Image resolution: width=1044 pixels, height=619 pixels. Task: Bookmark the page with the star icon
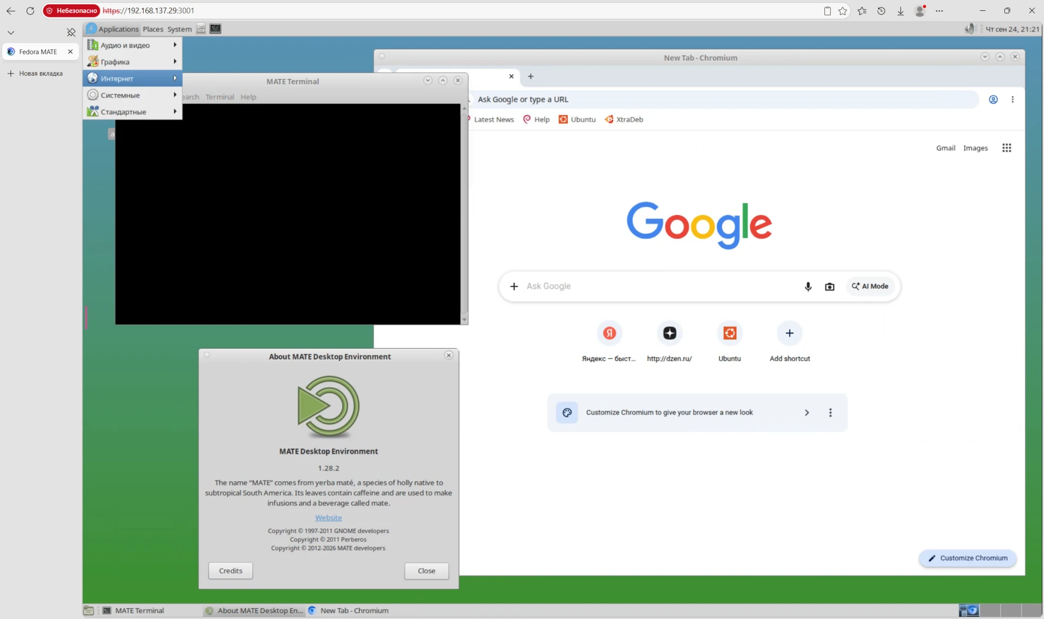click(843, 10)
